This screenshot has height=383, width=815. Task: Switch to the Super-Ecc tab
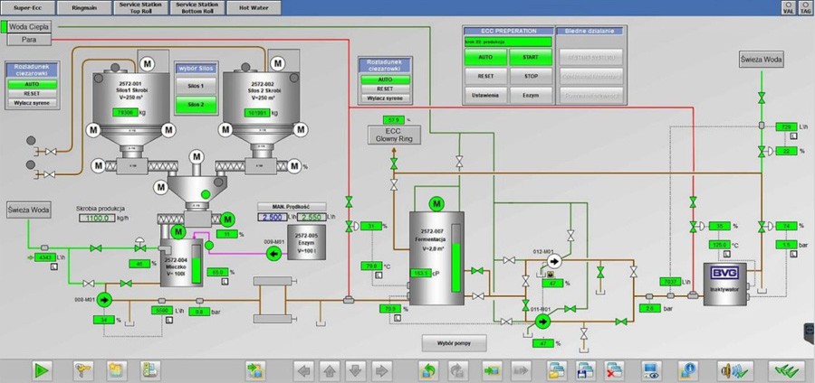(x=27, y=8)
